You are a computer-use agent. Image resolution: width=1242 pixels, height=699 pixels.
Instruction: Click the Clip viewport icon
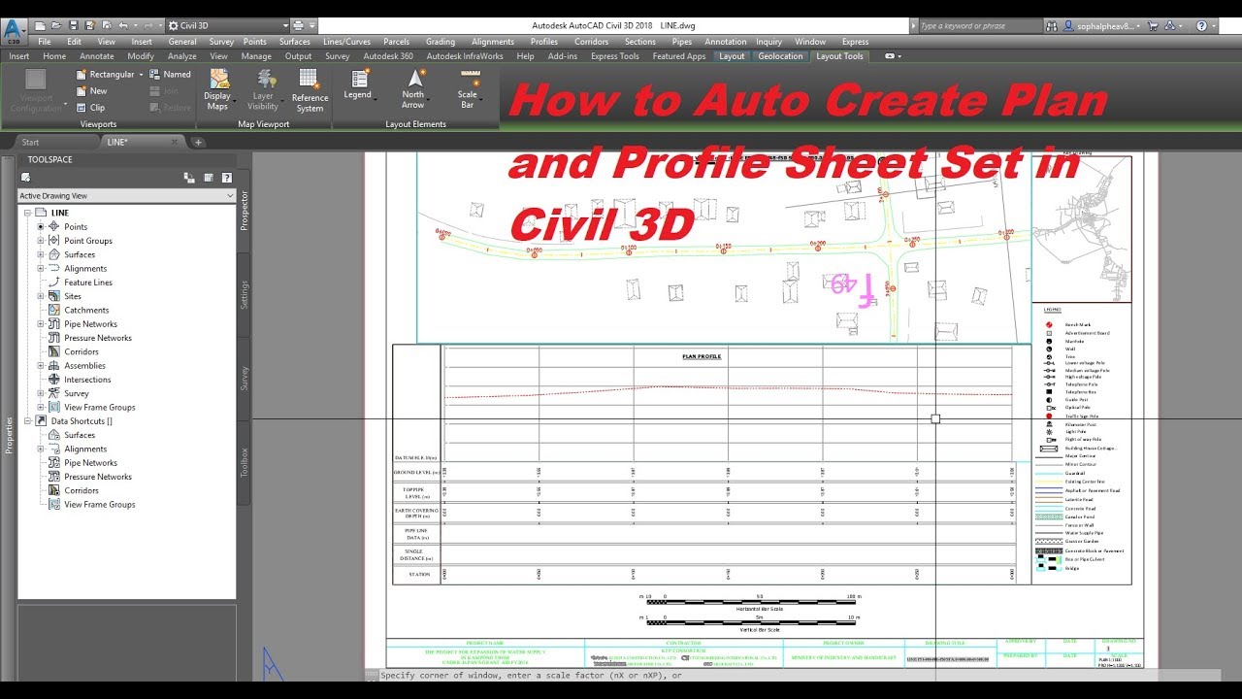tap(82, 108)
